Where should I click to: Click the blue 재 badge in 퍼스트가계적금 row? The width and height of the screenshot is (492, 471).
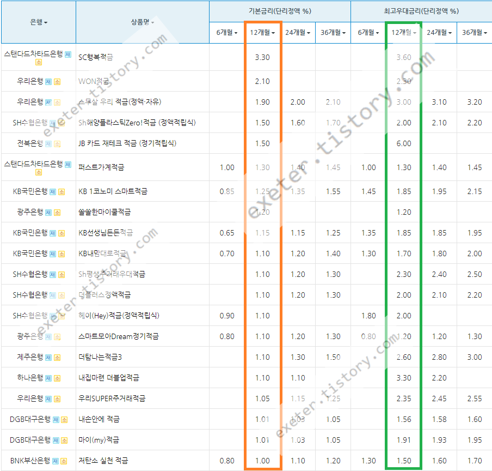68,164
